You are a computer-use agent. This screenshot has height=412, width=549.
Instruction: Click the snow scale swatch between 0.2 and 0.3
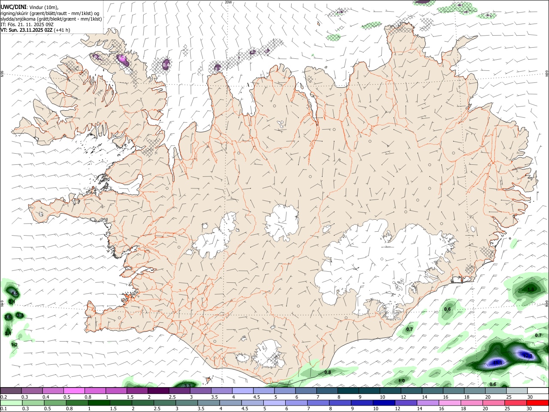tap(11, 391)
